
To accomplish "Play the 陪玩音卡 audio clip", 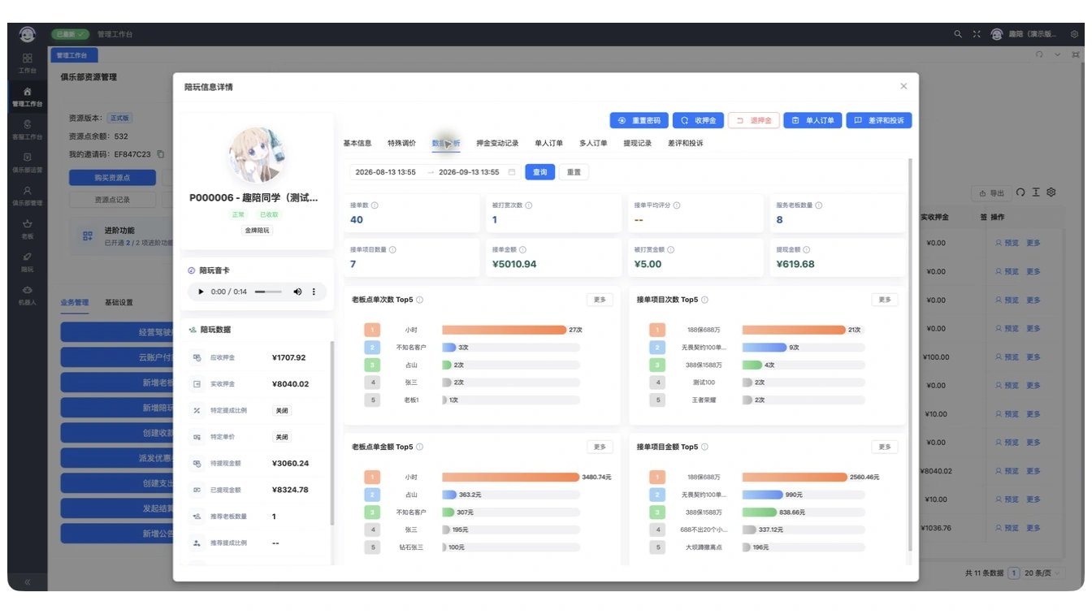I will click(201, 292).
